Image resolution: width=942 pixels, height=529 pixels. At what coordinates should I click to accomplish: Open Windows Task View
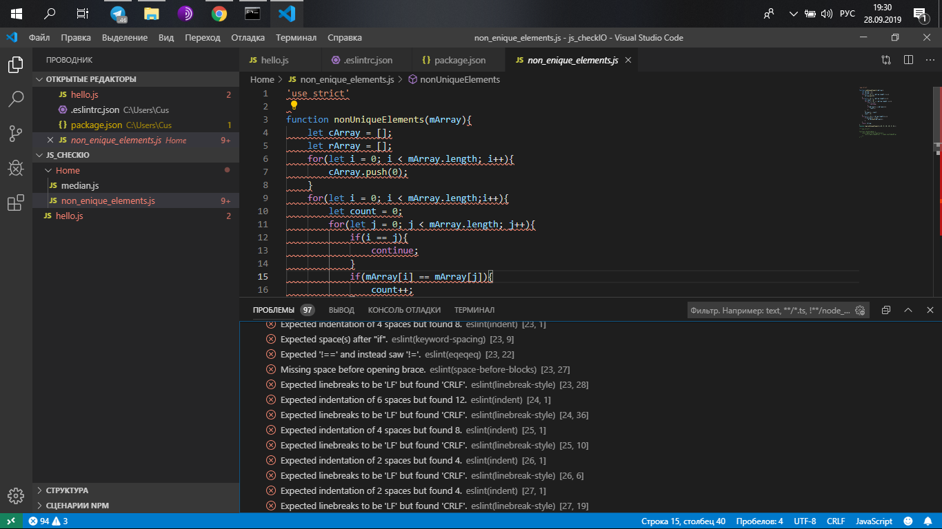[x=83, y=14]
